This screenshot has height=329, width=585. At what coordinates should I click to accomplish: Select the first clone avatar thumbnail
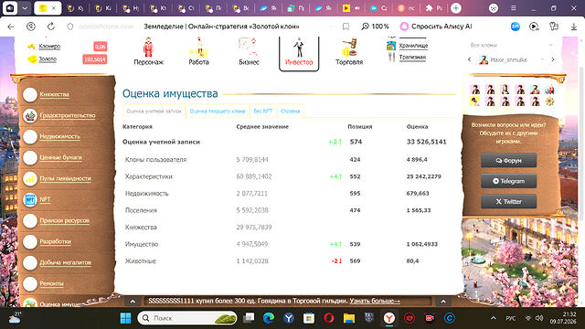(x=475, y=90)
